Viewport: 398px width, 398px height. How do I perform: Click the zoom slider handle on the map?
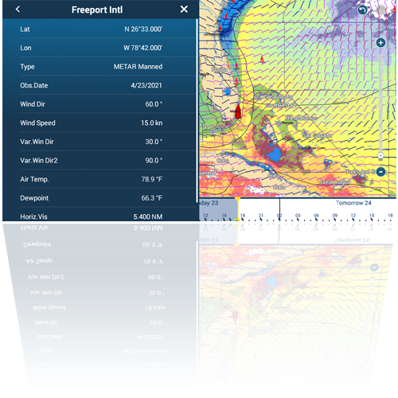(x=380, y=155)
